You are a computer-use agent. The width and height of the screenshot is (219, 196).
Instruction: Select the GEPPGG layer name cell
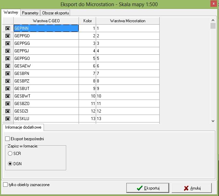click(x=46, y=43)
